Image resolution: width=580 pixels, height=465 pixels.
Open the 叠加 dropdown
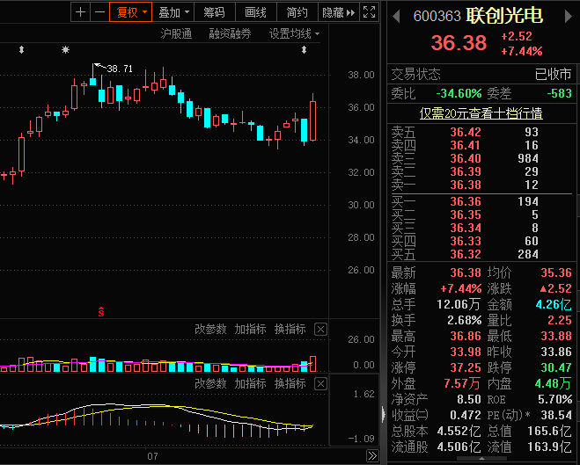173,12
